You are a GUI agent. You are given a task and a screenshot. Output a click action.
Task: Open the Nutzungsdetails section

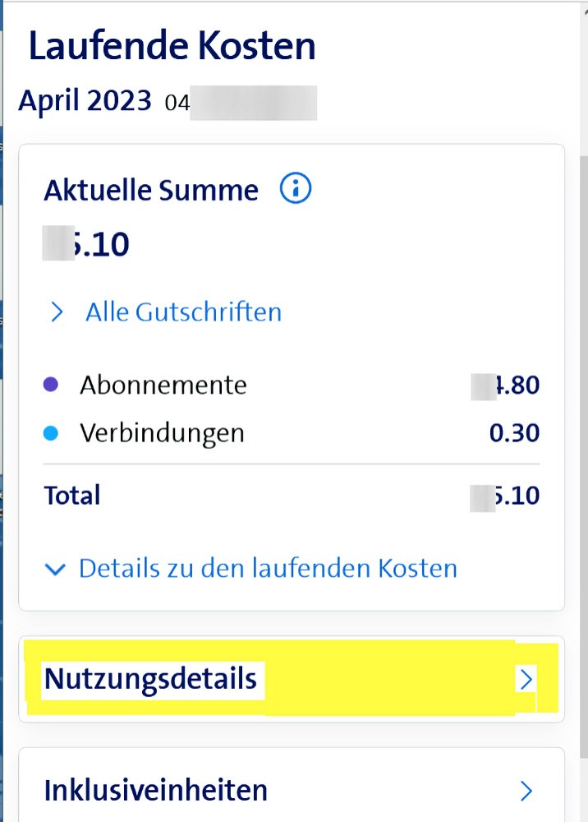pyautogui.click(x=150, y=679)
